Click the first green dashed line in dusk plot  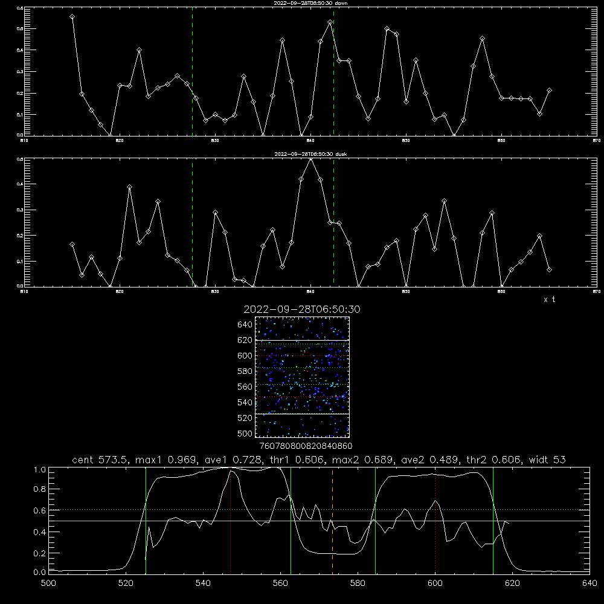[x=192, y=222]
